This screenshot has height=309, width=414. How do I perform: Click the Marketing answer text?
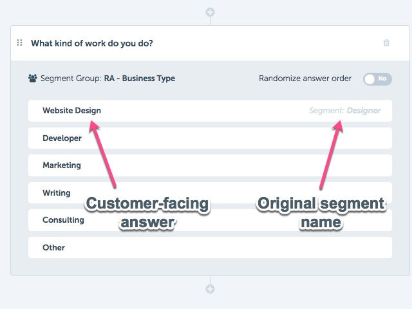62,165
